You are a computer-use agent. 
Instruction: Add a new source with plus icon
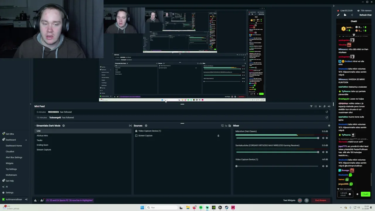pos(146,126)
